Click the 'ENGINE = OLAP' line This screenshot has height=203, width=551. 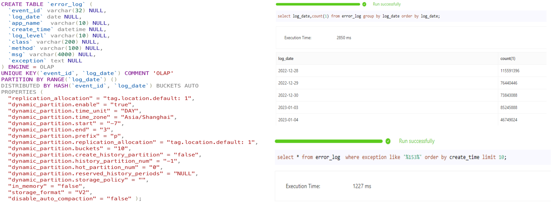pos(28,67)
